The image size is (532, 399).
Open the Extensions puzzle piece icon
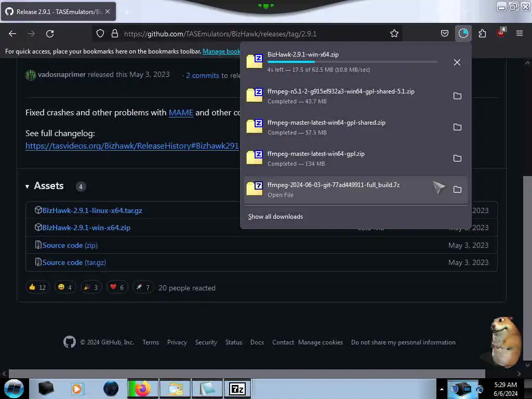point(482,34)
